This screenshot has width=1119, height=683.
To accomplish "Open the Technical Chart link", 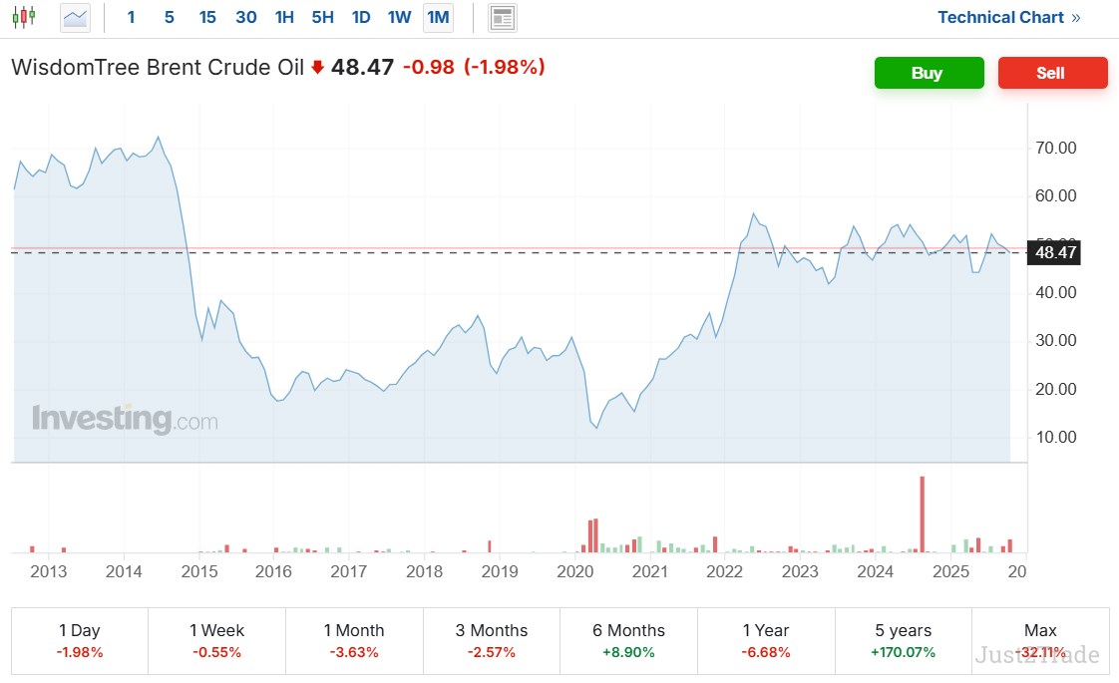I will click(x=1000, y=17).
